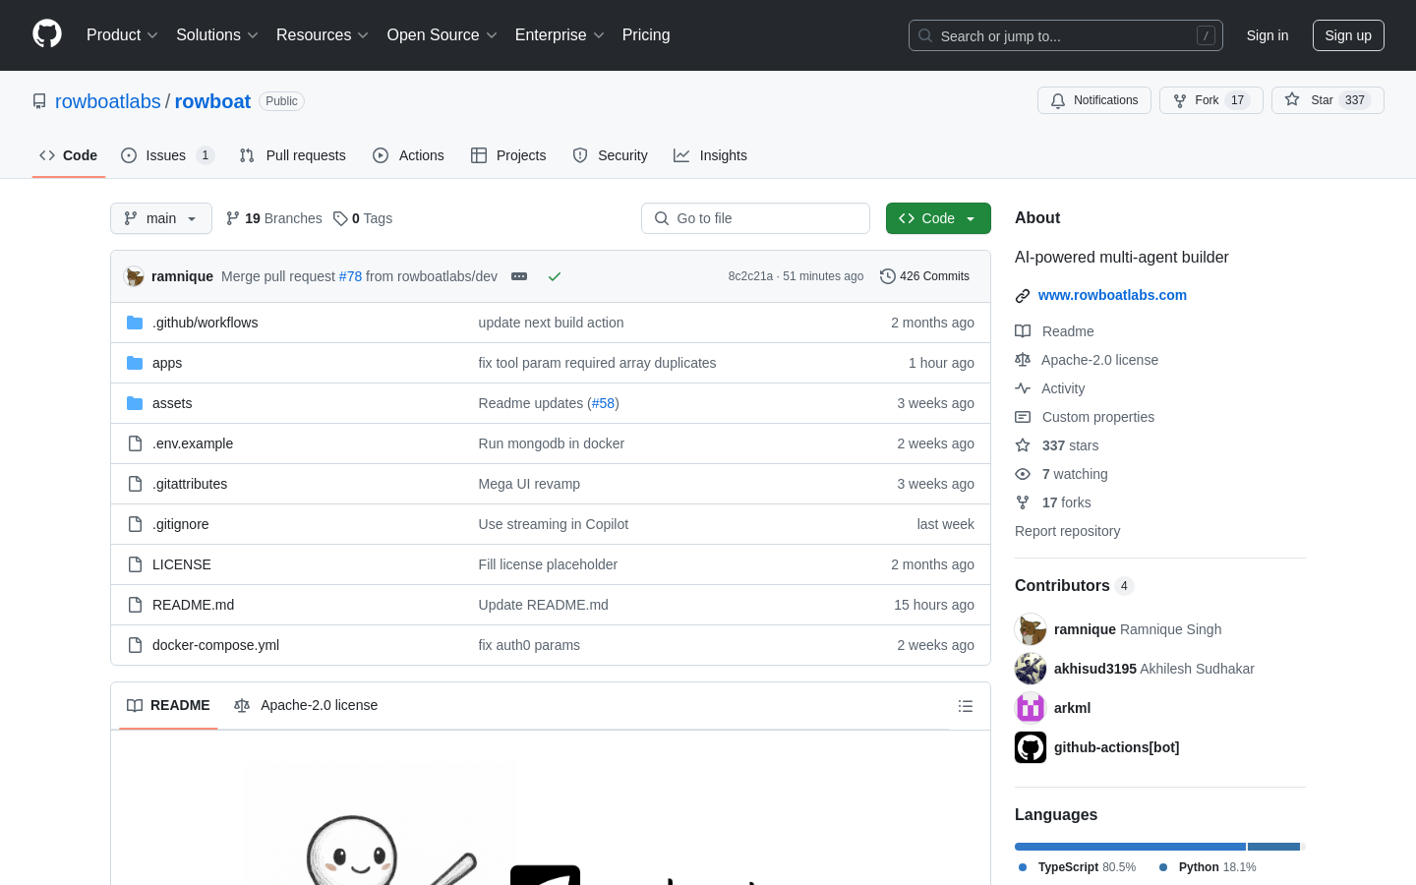This screenshot has height=885, width=1416.
Task: Click github-actions[bot] avatar
Action: [x=1031, y=747]
